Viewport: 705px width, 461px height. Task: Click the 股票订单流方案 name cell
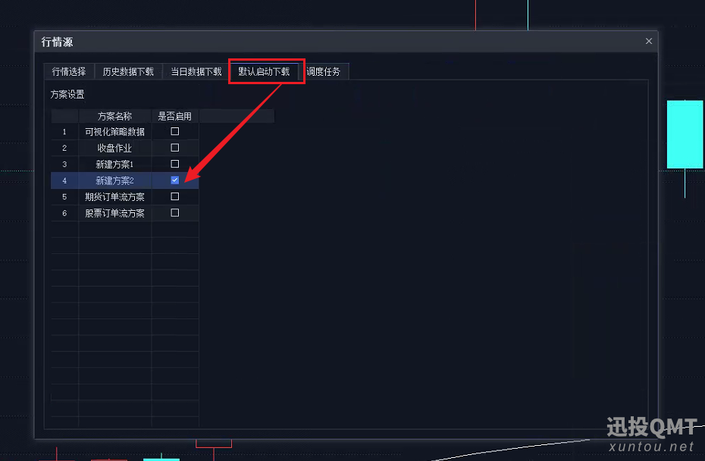[114, 213]
